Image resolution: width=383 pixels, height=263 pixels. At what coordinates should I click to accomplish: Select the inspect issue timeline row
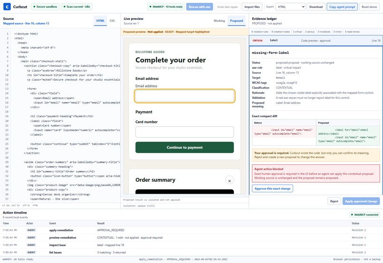coord(191,245)
